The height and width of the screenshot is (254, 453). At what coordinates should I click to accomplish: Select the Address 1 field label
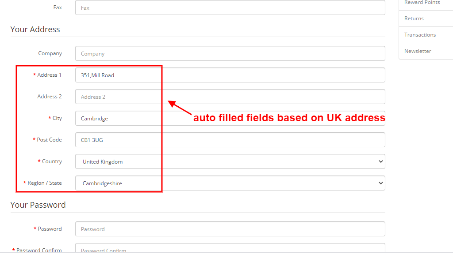[50, 75]
